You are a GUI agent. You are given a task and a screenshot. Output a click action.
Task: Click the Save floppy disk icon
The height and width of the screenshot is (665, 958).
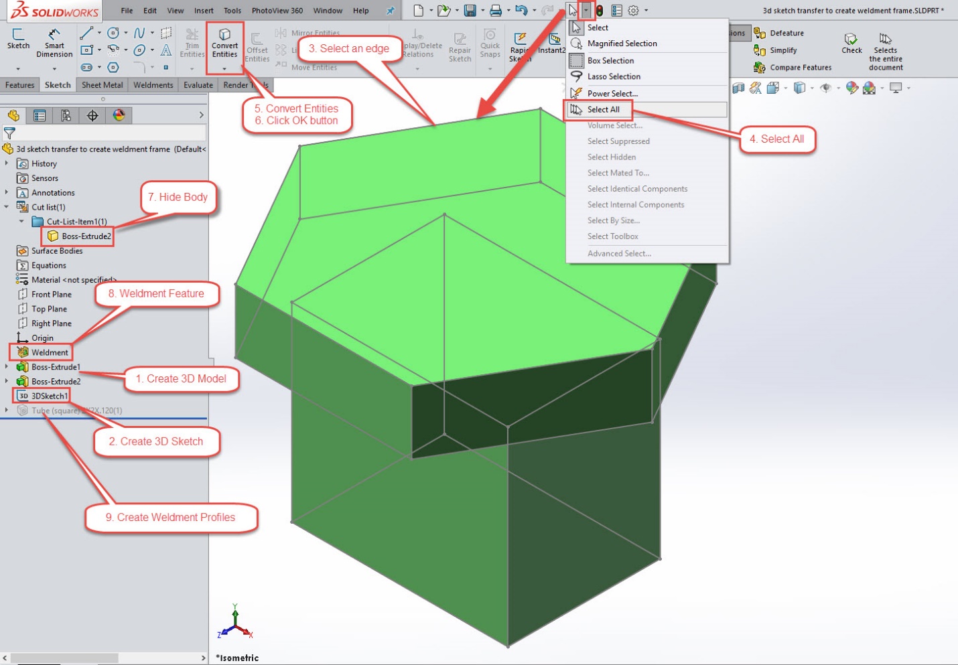coord(470,11)
